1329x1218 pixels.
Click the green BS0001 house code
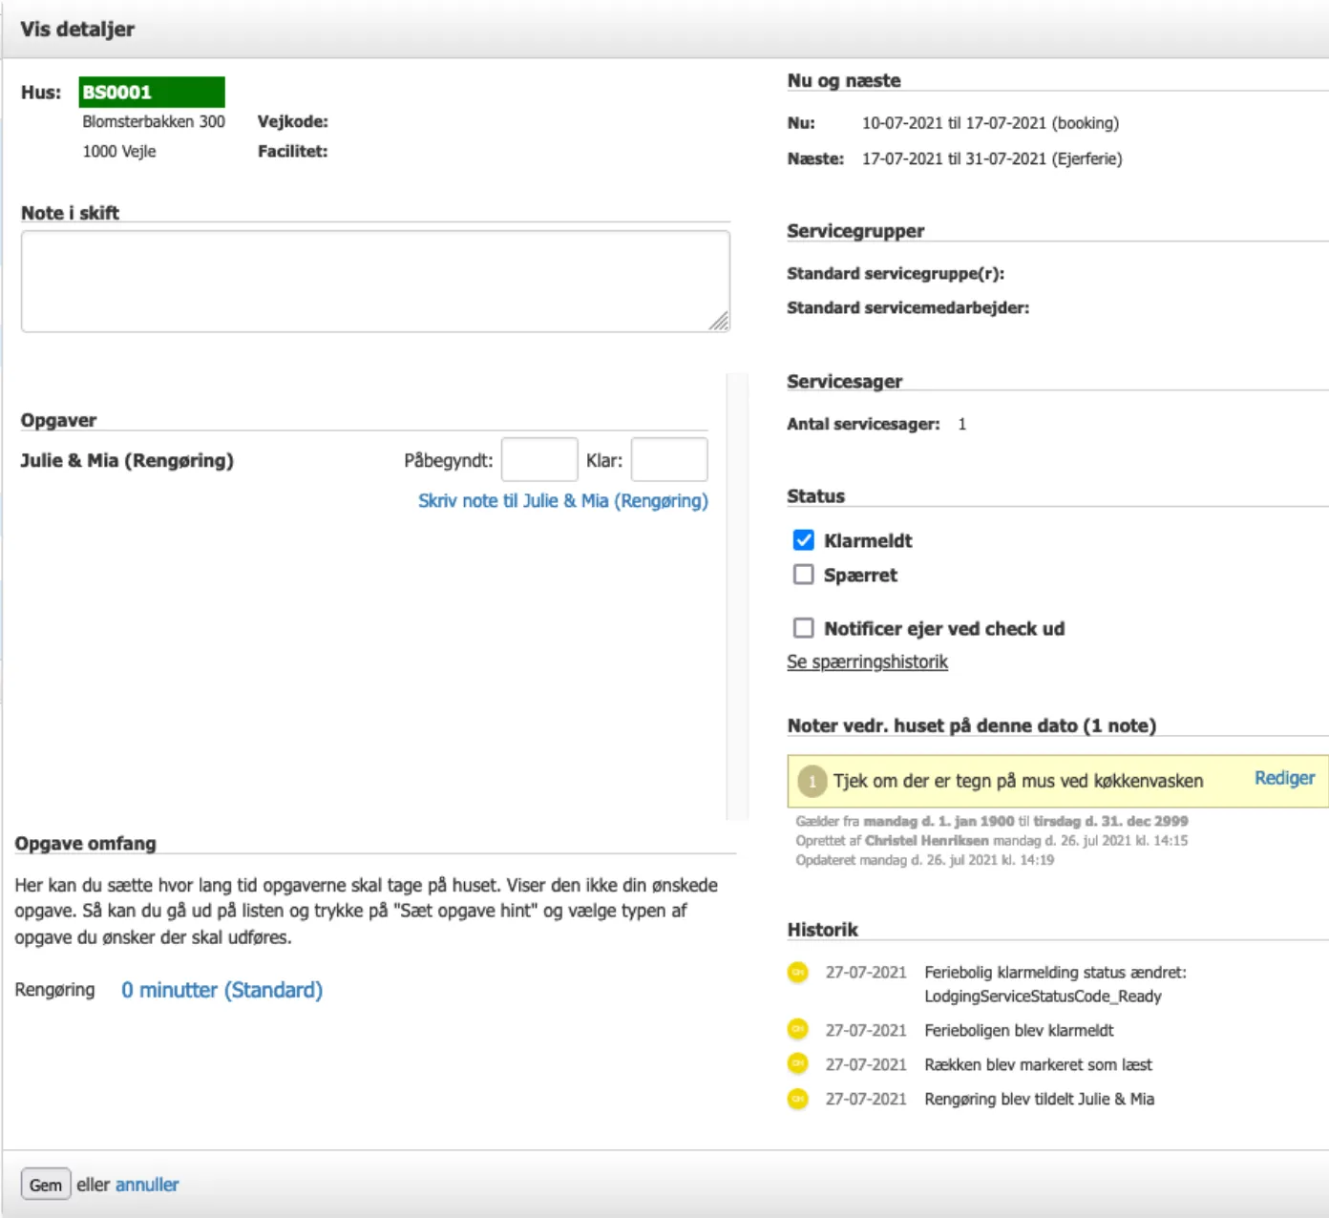tap(152, 92)
